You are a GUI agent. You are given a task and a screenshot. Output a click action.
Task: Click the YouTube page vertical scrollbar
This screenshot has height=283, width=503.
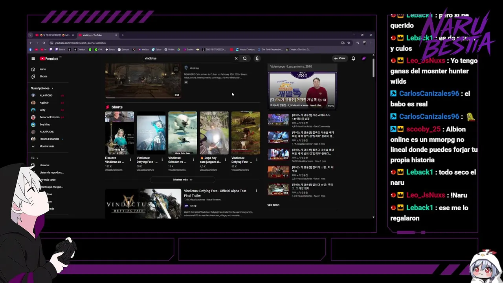pos(373,69)
